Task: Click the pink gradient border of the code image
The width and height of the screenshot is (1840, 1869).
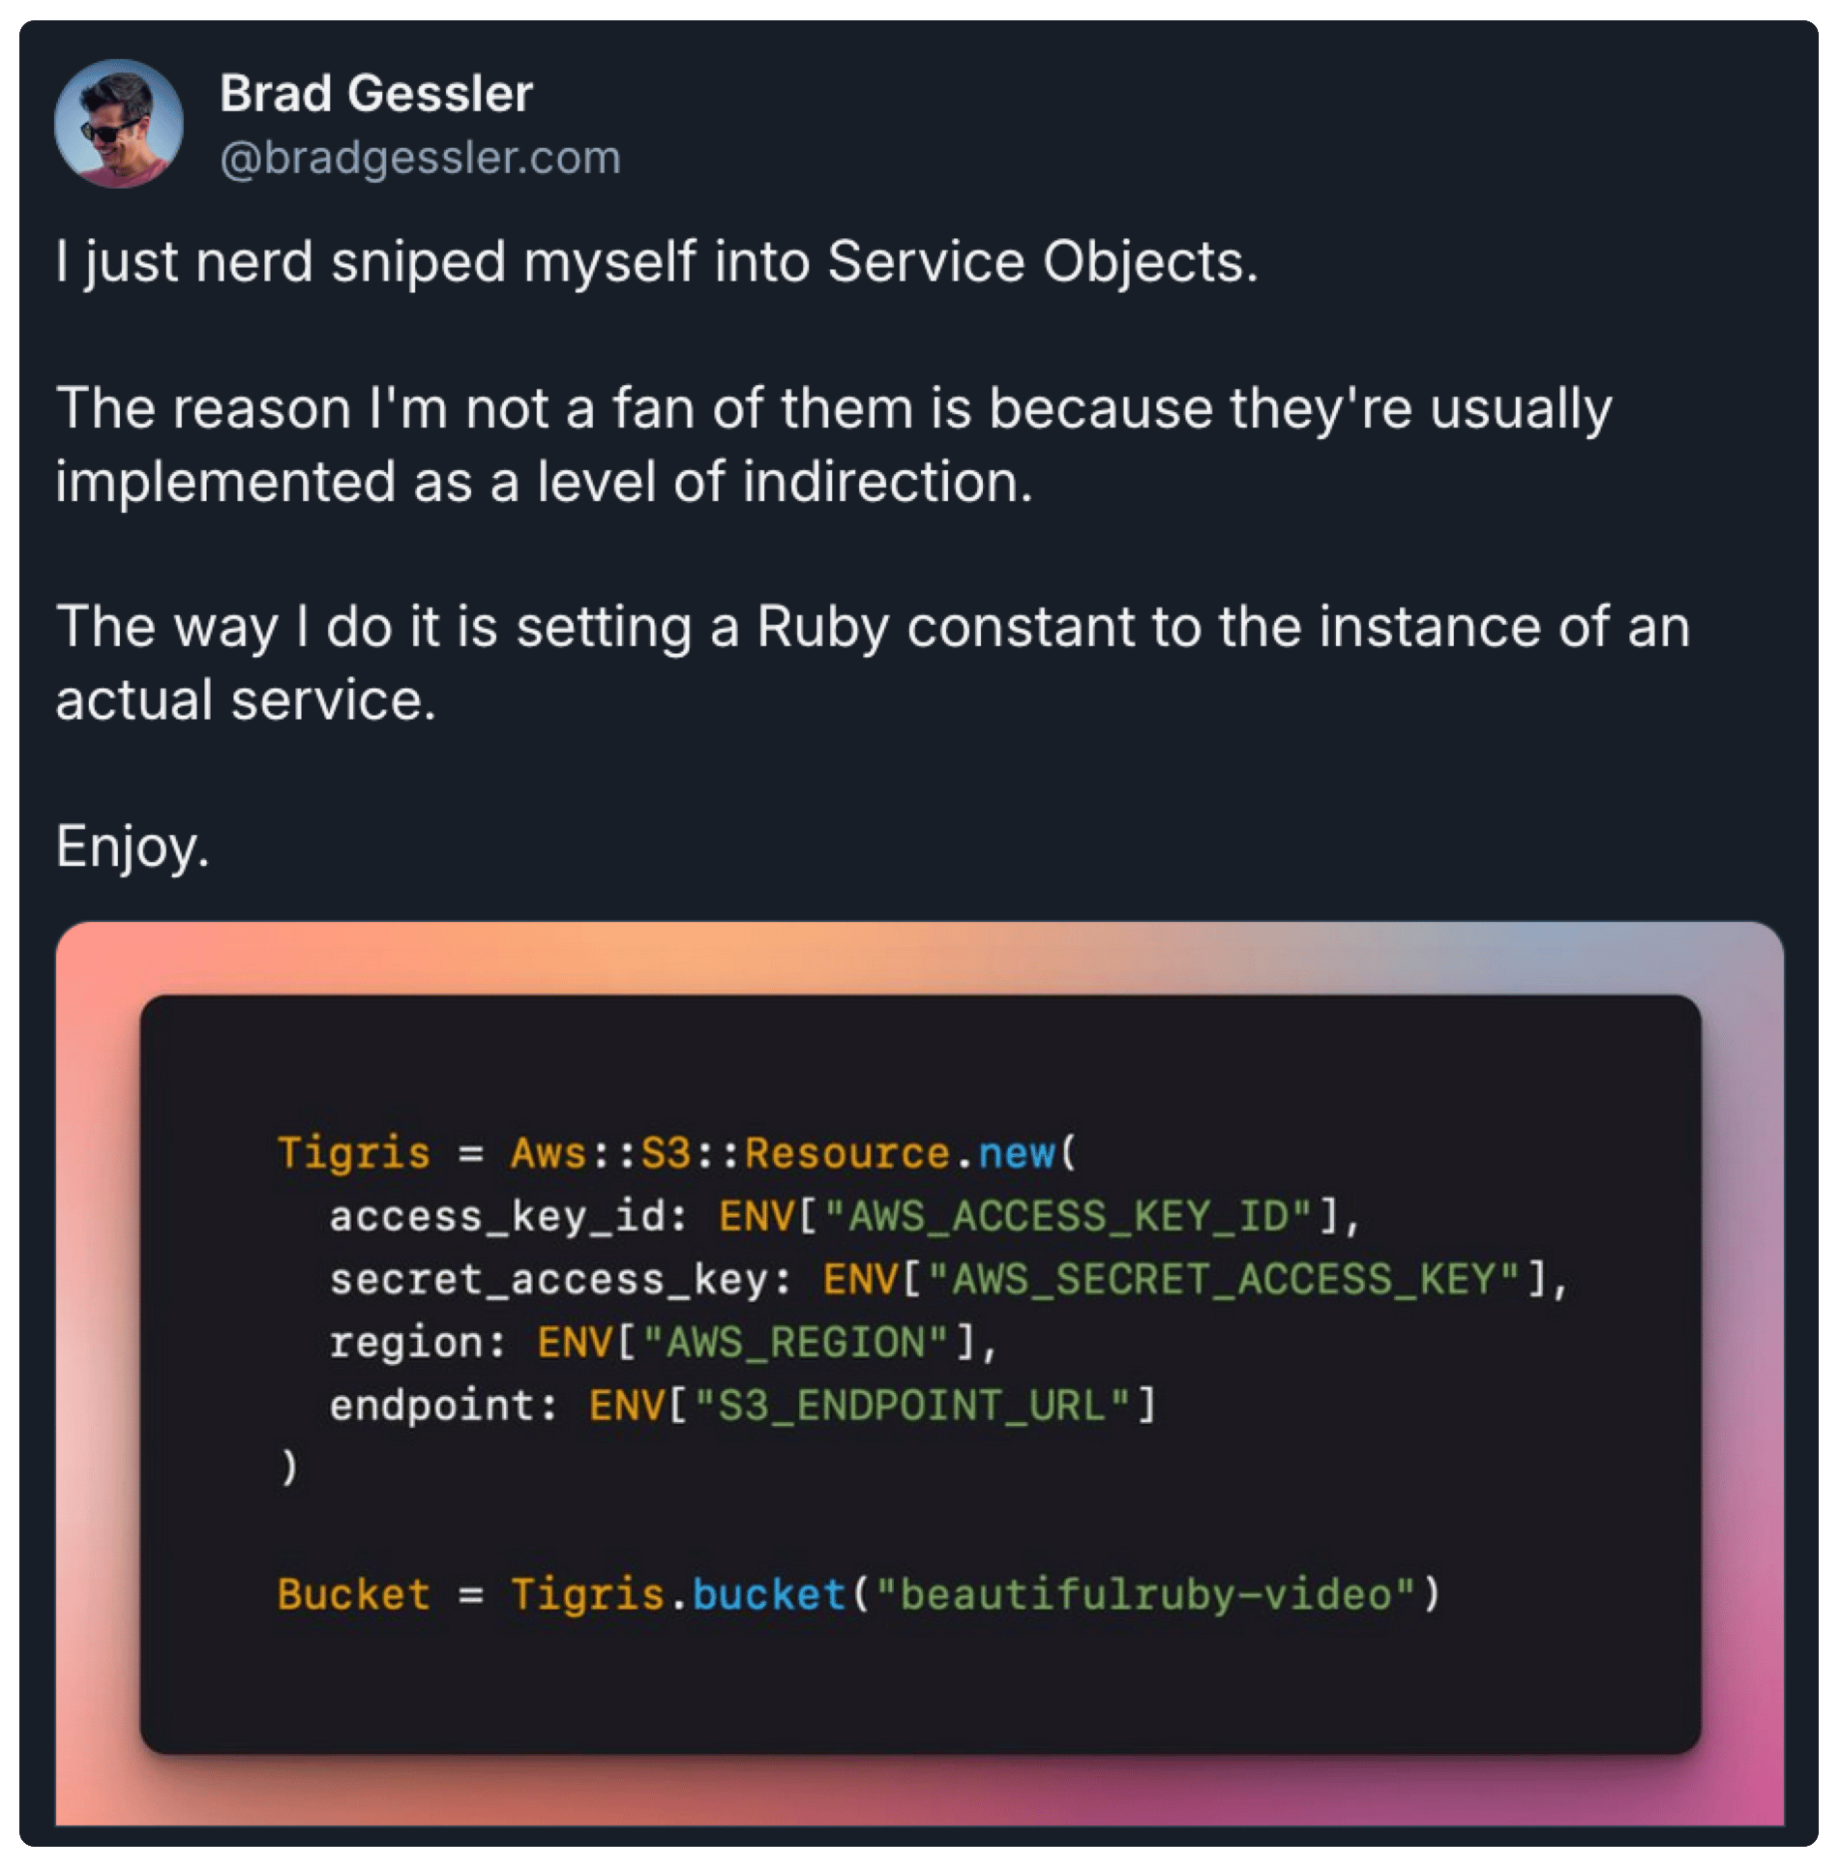Action: tap(97, 1374)
